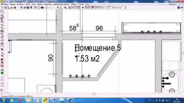Select the dimensioning tool below Abc
The width and height of the screenshot is (184, 103).
pyautogui.click(x=2, y=83)
